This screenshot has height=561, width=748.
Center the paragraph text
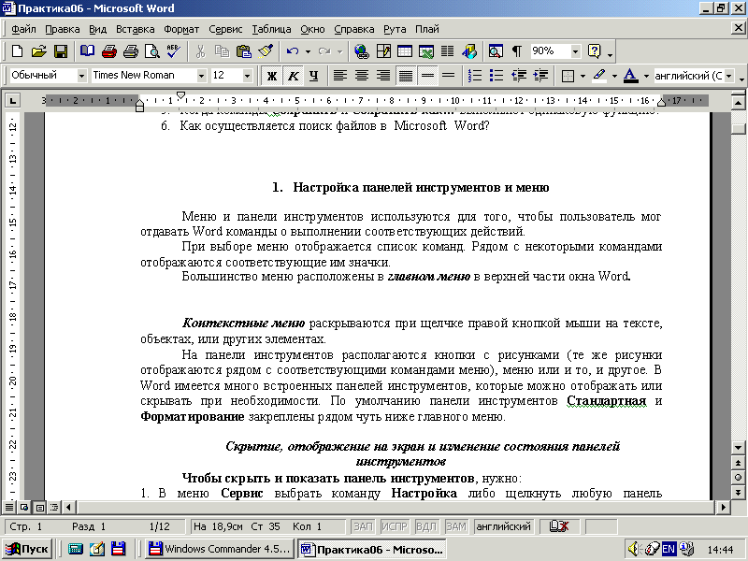(x=362, y=76)
